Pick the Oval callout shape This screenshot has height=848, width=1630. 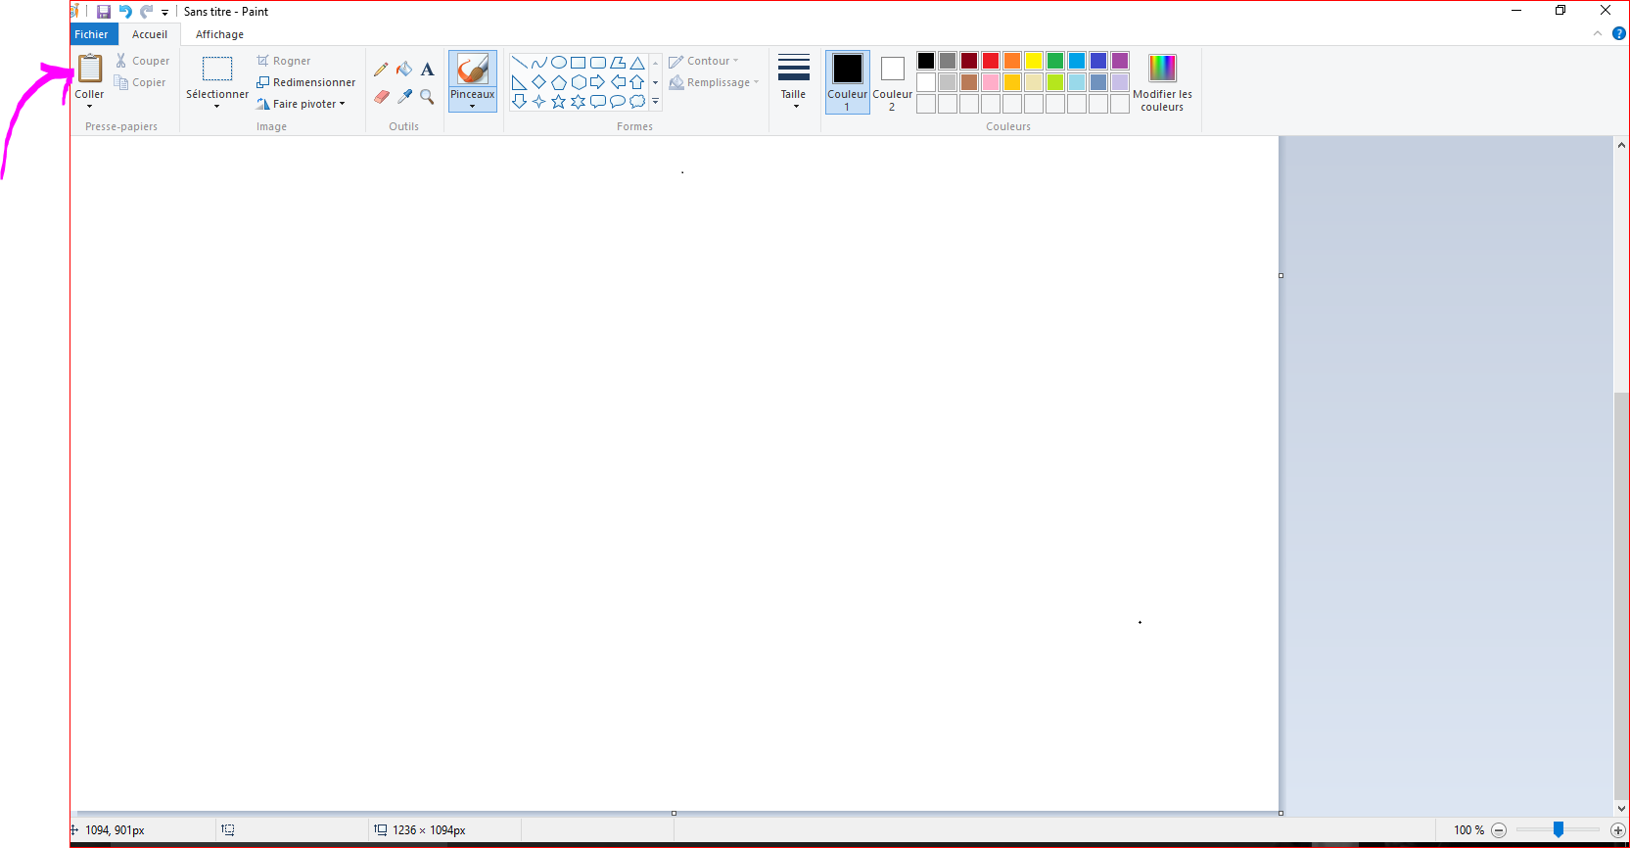coord(618,101)
